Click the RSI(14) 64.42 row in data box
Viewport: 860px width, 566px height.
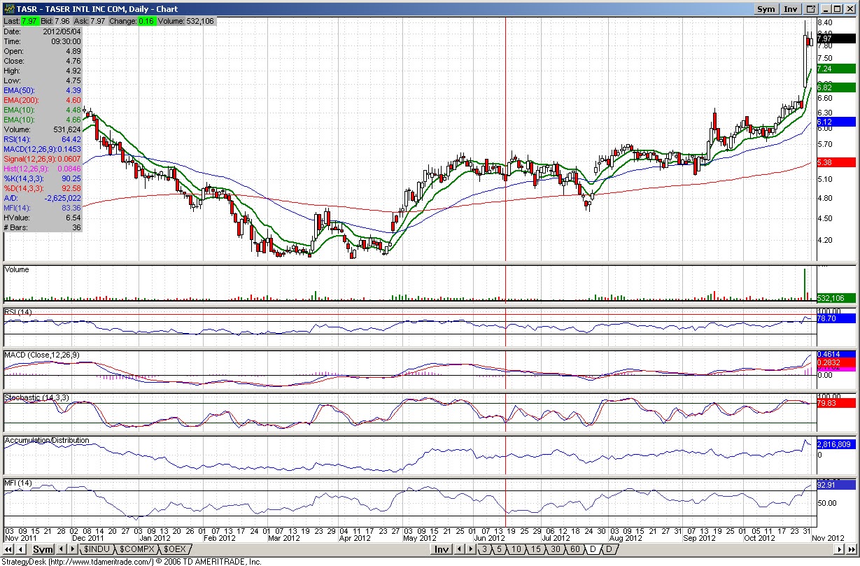43,139
